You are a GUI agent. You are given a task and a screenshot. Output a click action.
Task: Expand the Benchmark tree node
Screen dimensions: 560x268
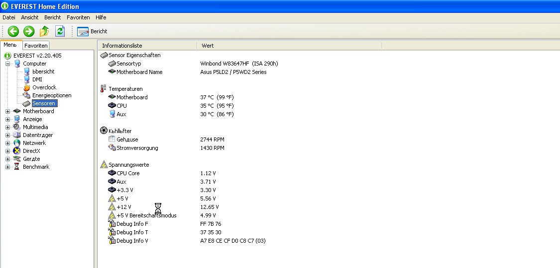click(7, 167)
